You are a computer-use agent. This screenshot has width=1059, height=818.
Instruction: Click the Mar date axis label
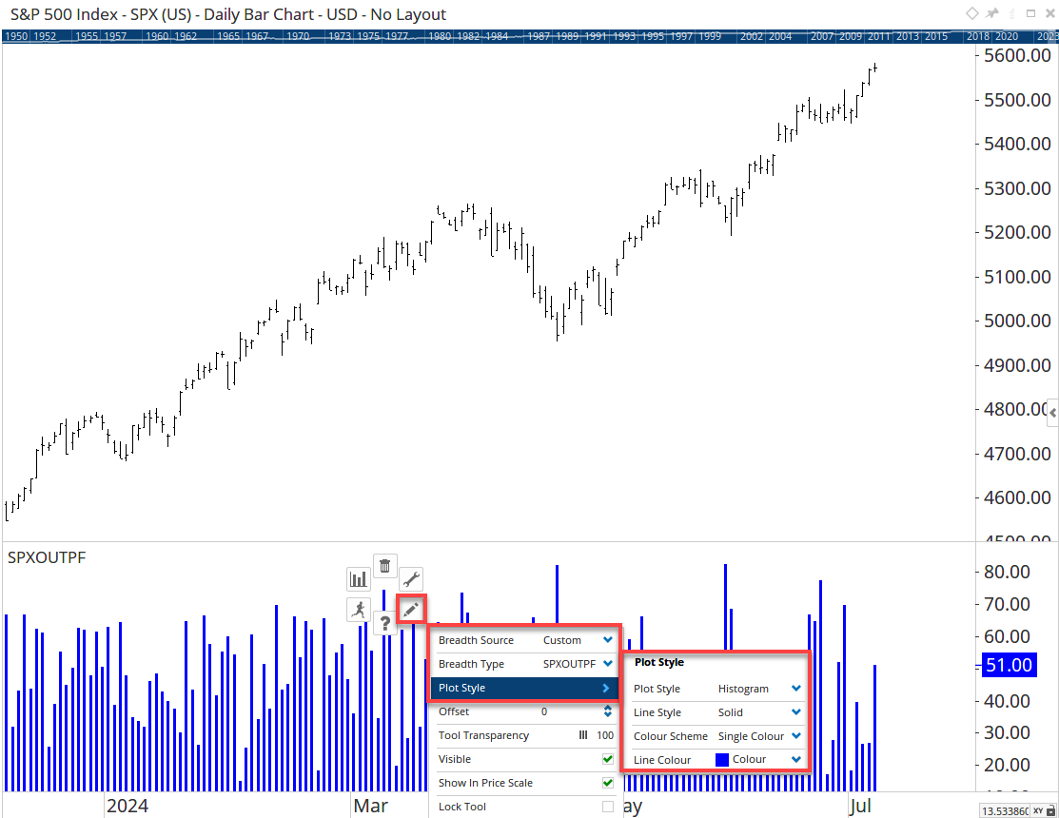click(371, 806)
